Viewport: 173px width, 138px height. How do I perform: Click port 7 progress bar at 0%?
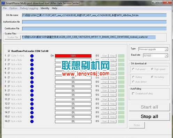coord(73,82)
